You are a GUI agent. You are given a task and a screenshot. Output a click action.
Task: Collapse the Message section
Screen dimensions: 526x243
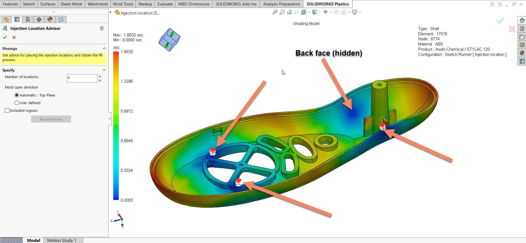click(x=104, y=48)
